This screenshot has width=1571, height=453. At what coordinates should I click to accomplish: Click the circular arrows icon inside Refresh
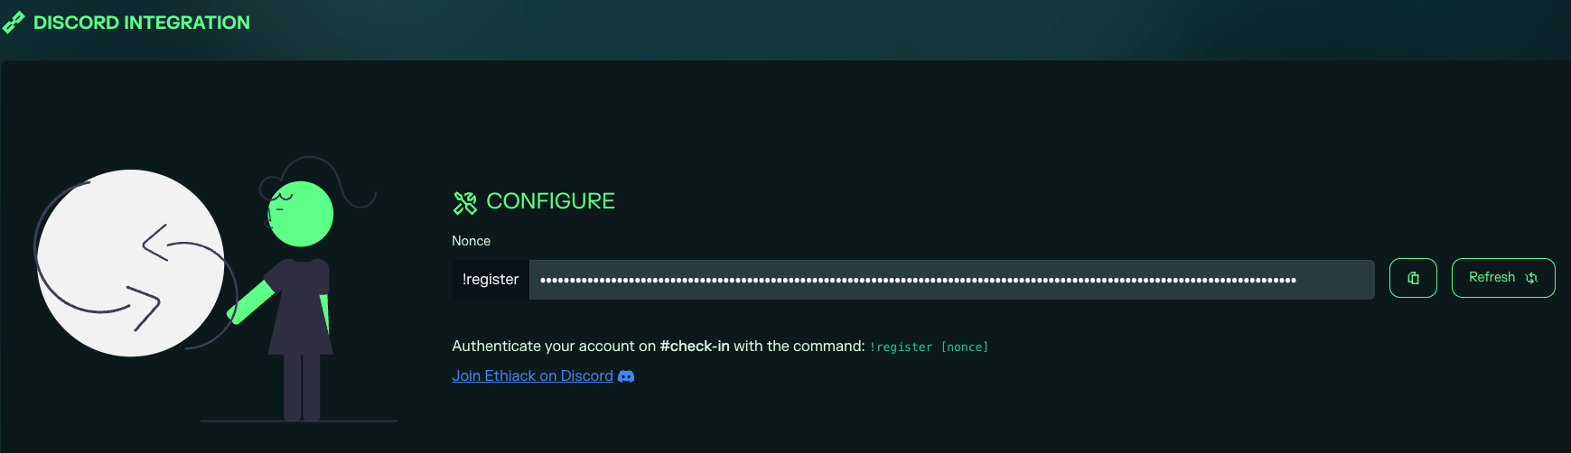click(x=1531, y=278)
